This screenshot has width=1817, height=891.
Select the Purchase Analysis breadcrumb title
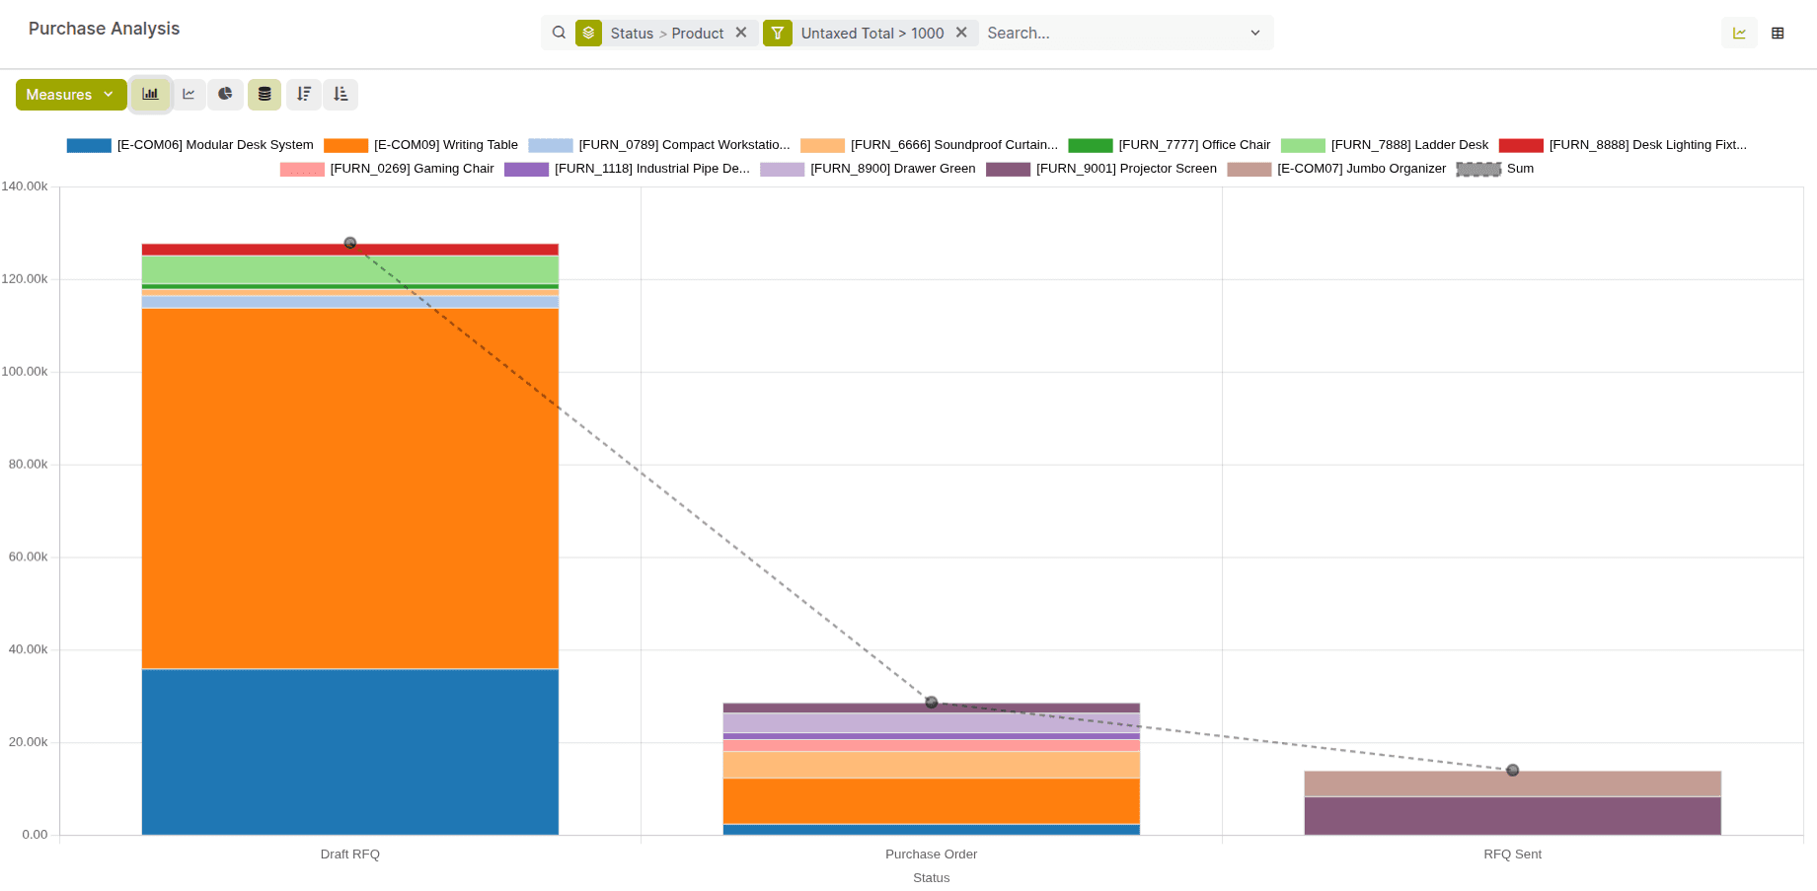click(x=104, y=29)
